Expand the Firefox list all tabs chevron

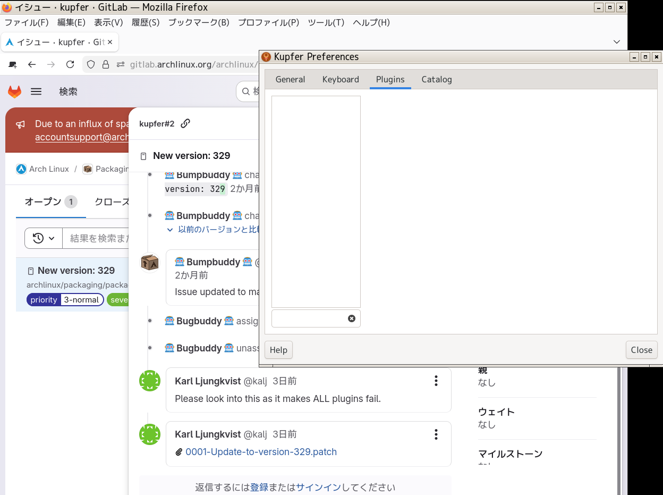point(617,42)
